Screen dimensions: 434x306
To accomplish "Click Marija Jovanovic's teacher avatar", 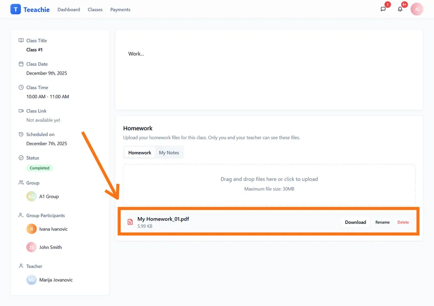I will pos(31,280).
